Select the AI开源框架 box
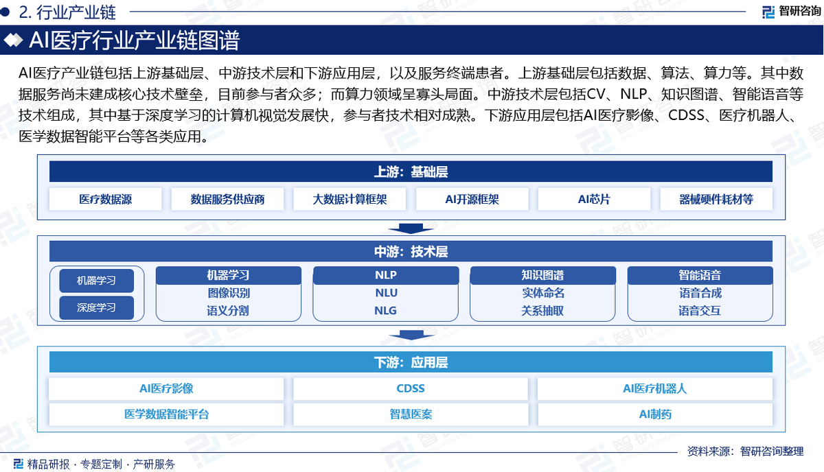Viewport: 824px width, 472px height. pos(472,200)
